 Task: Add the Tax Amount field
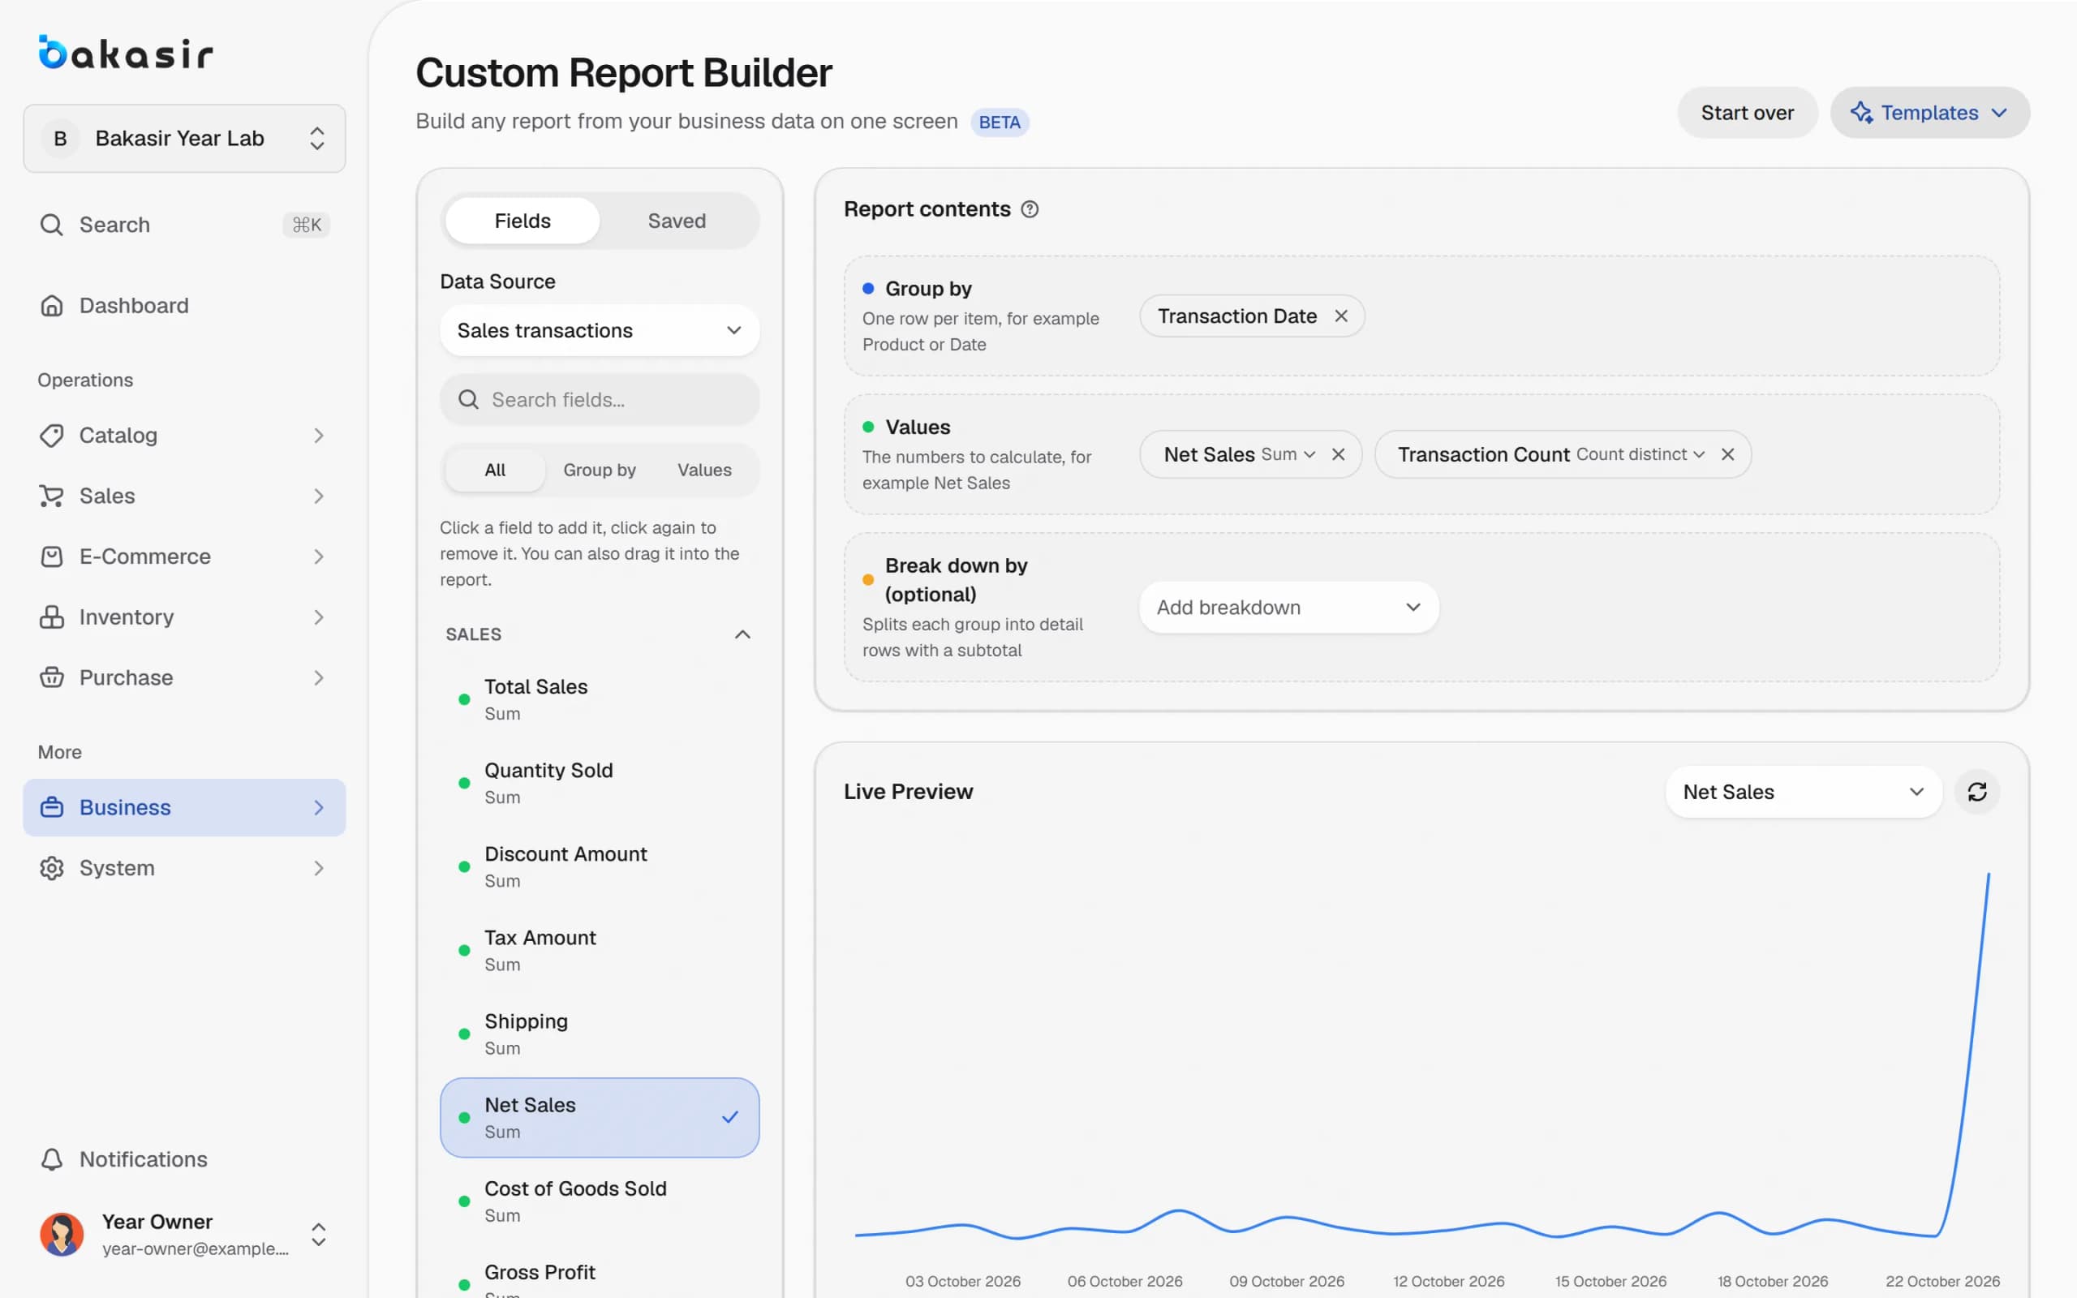(x=599, y=950)
